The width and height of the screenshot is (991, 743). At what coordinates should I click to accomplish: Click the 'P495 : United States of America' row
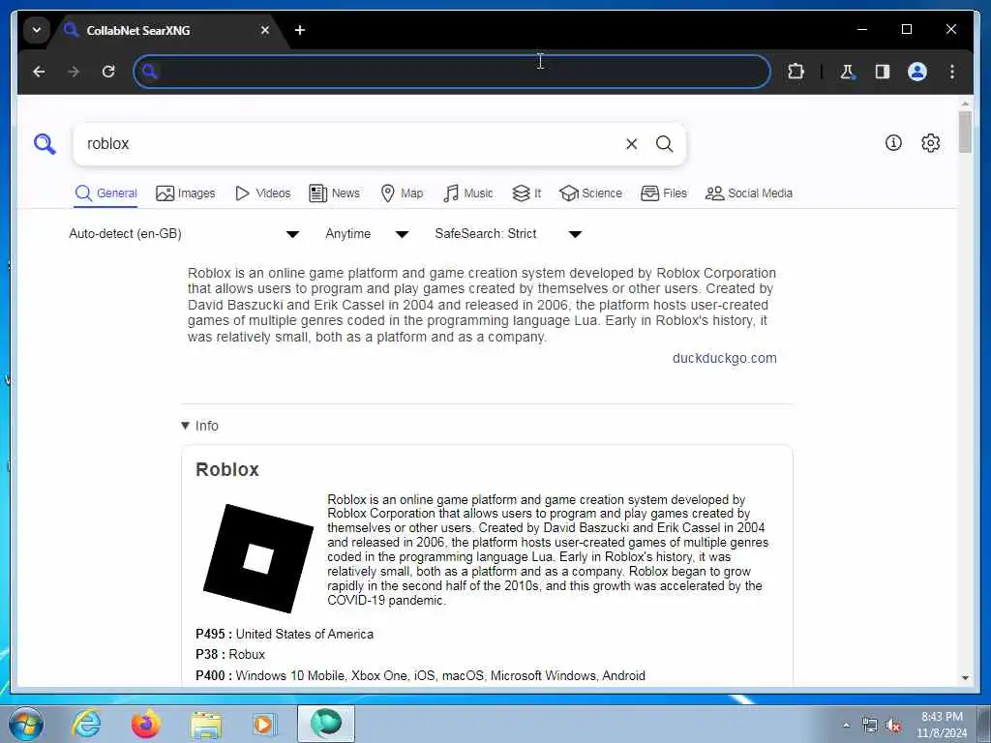285,634
